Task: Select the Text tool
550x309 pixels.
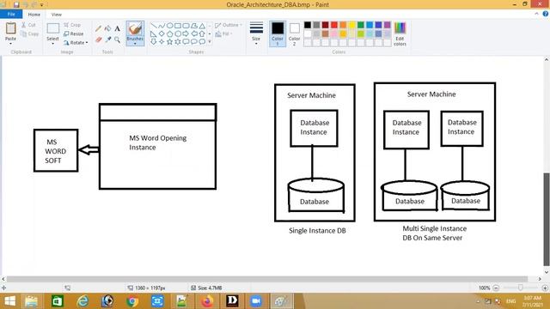Action: pos(117,28)
